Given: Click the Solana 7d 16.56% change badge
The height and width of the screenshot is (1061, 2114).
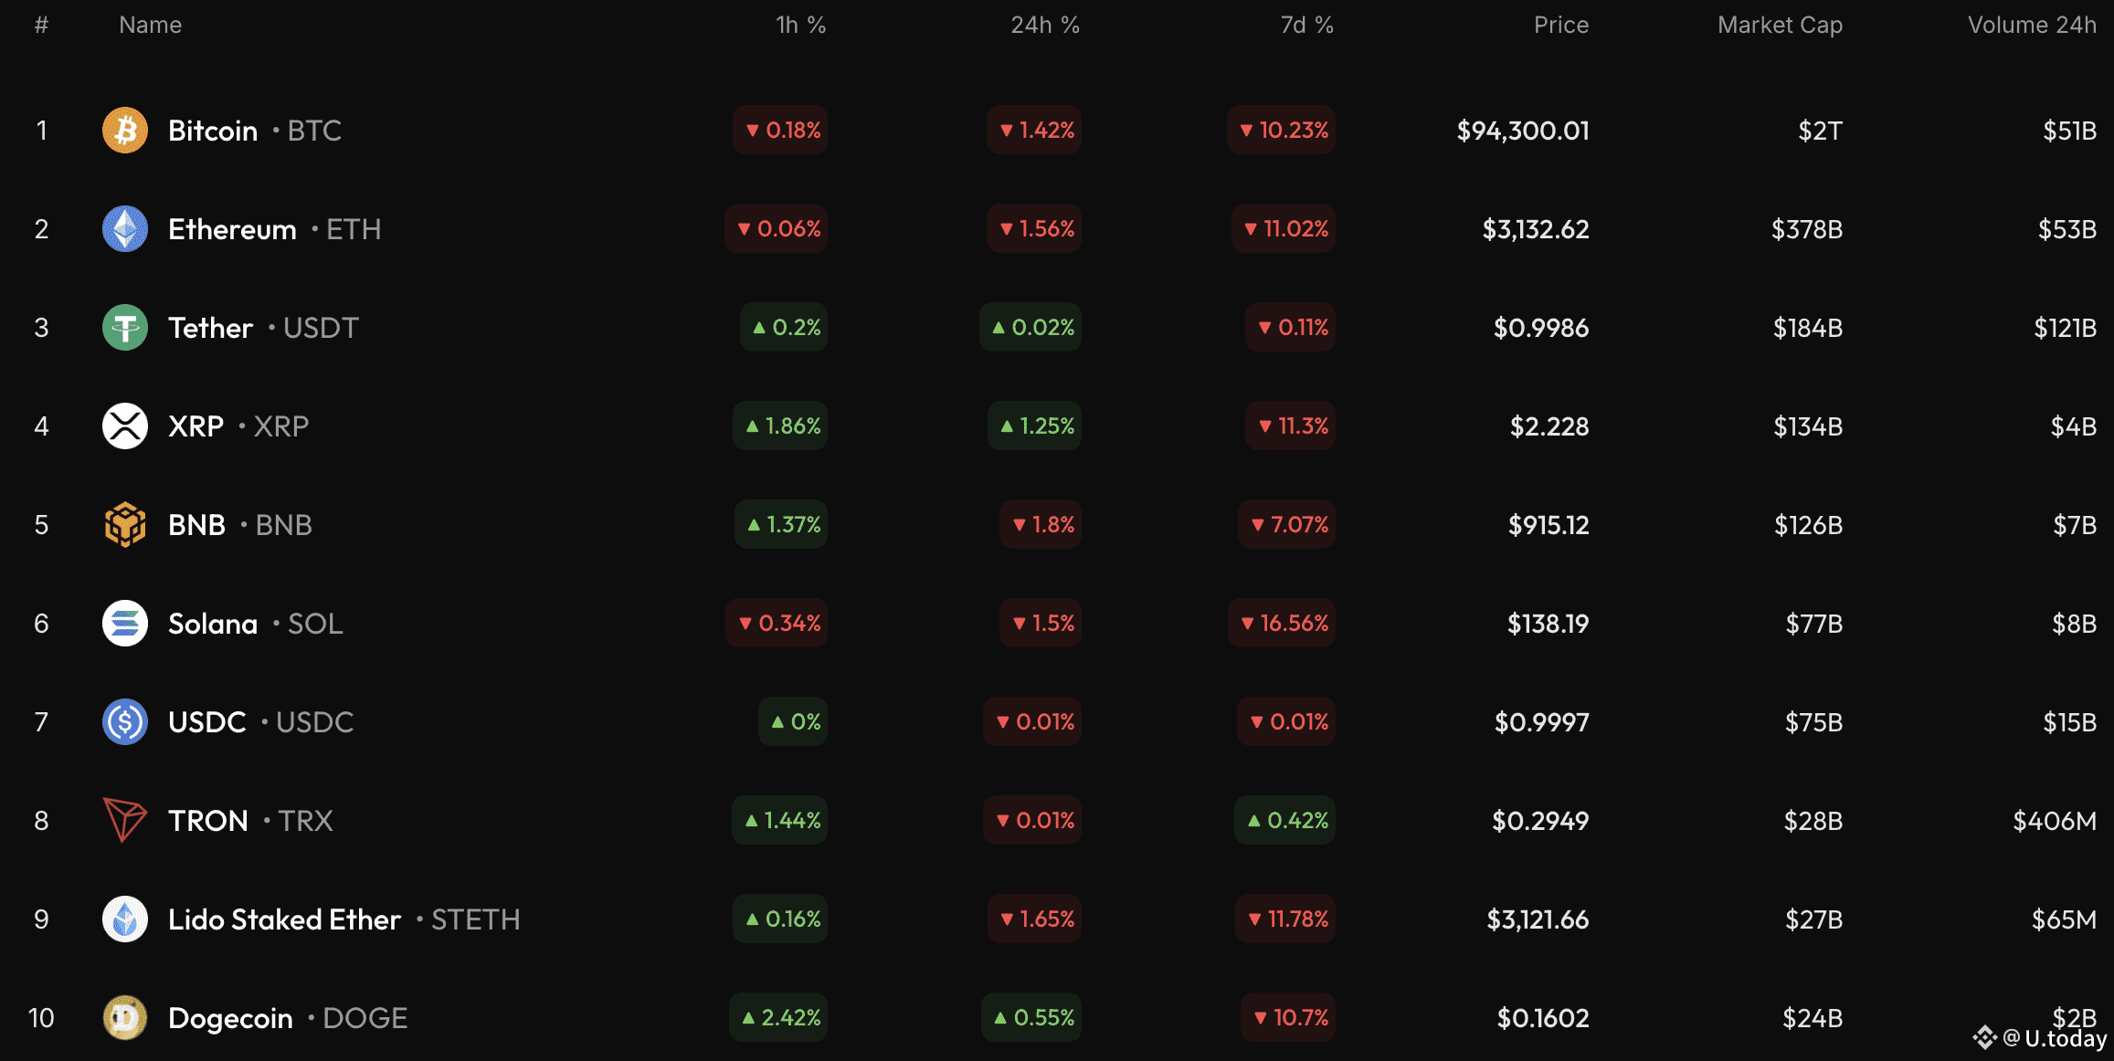Looking at the screenshot, I should tap(1283, 624).
